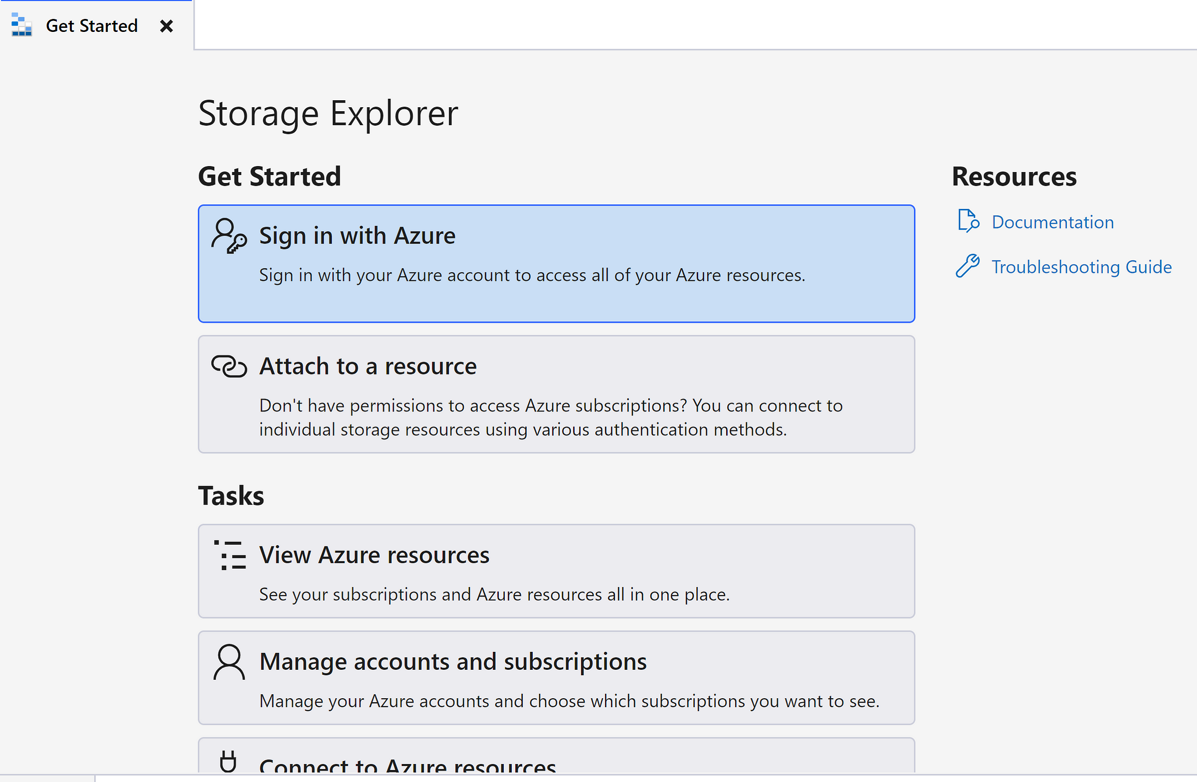Click the Sign in with Azure card

click(556, 263)
